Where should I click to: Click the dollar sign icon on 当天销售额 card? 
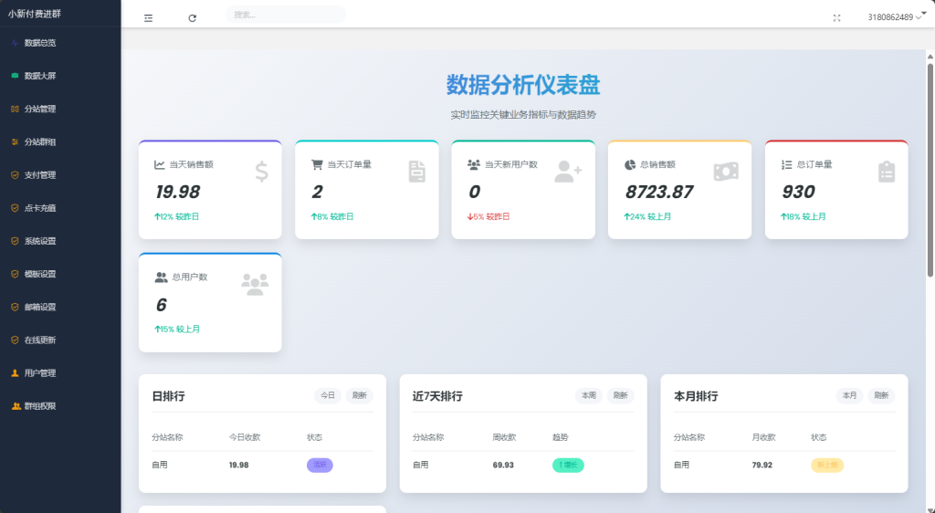[x=261, y=172]
